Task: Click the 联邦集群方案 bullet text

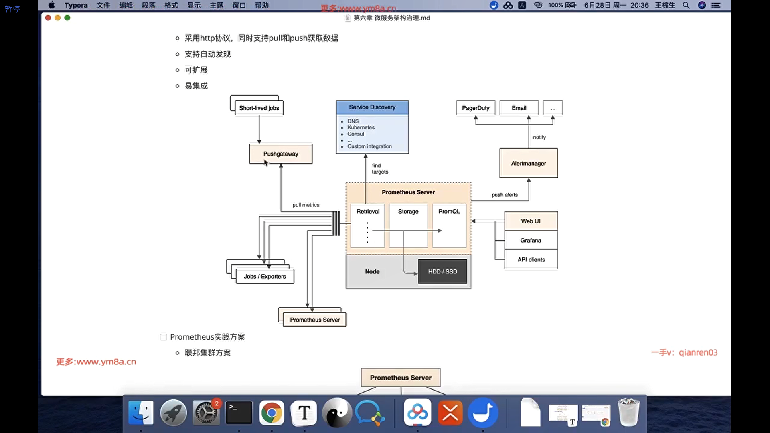Action: (x=207, y=353)
